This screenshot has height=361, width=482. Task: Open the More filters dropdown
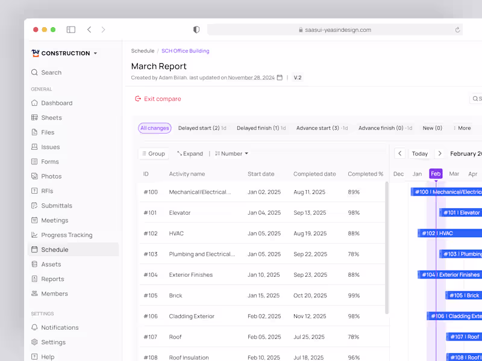pyautogui.click(x=462, y=128)
